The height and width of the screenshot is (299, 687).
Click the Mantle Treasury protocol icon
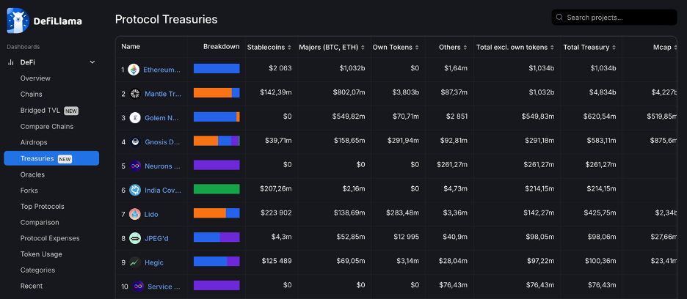(x=135, y=94)
